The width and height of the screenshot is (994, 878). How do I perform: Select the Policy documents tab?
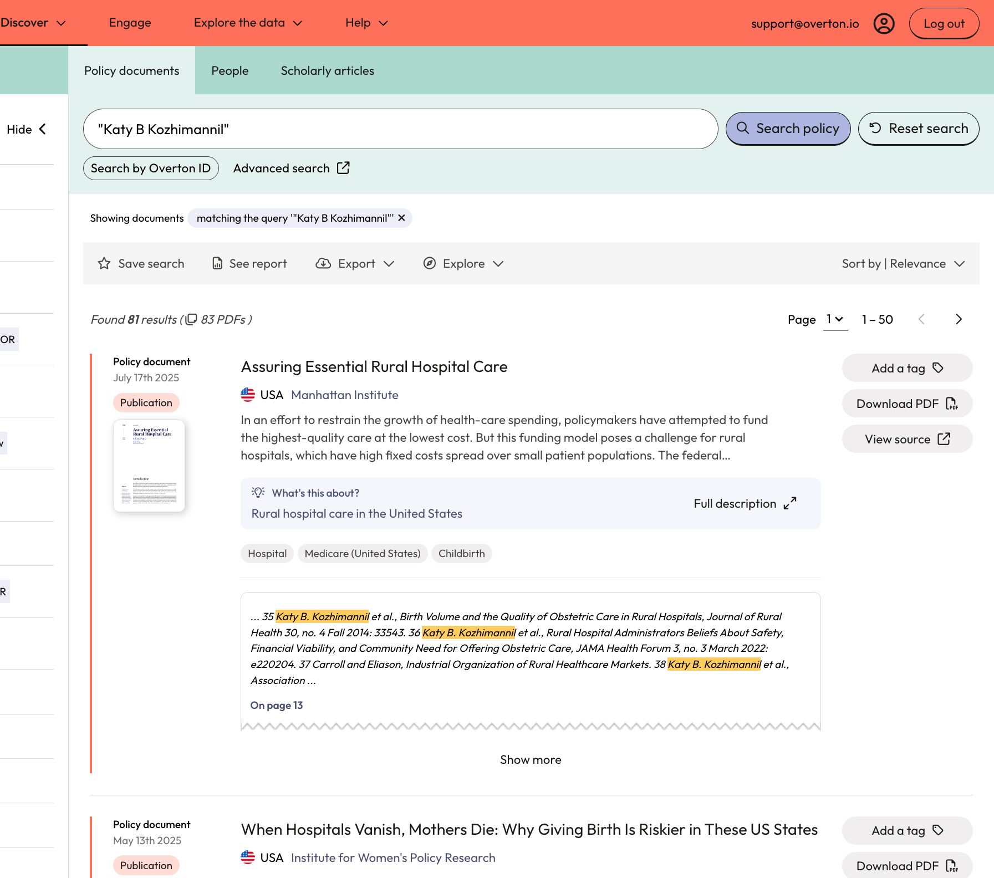131,71
